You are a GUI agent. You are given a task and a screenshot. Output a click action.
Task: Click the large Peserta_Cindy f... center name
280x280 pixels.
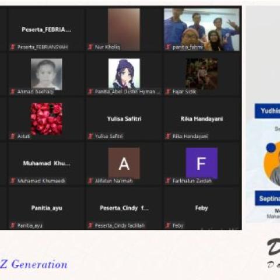(x=124, y=208)
